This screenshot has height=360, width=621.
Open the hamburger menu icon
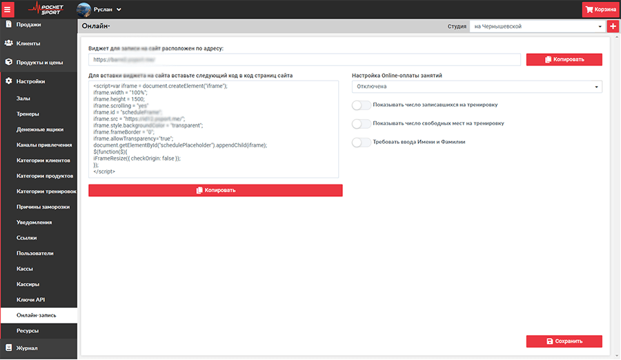(x=8, y=9)
